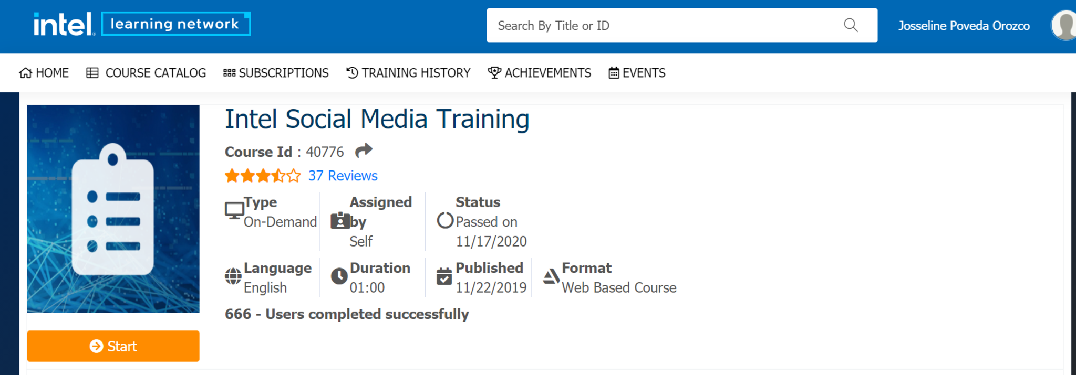Click the Published calendar icon

tap(444, 276)
